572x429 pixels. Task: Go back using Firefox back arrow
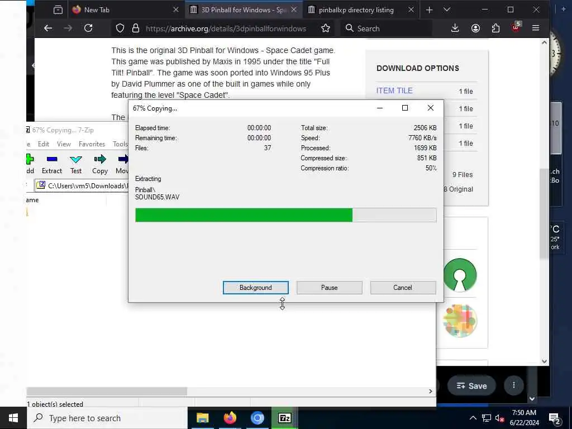click(48, 28)
